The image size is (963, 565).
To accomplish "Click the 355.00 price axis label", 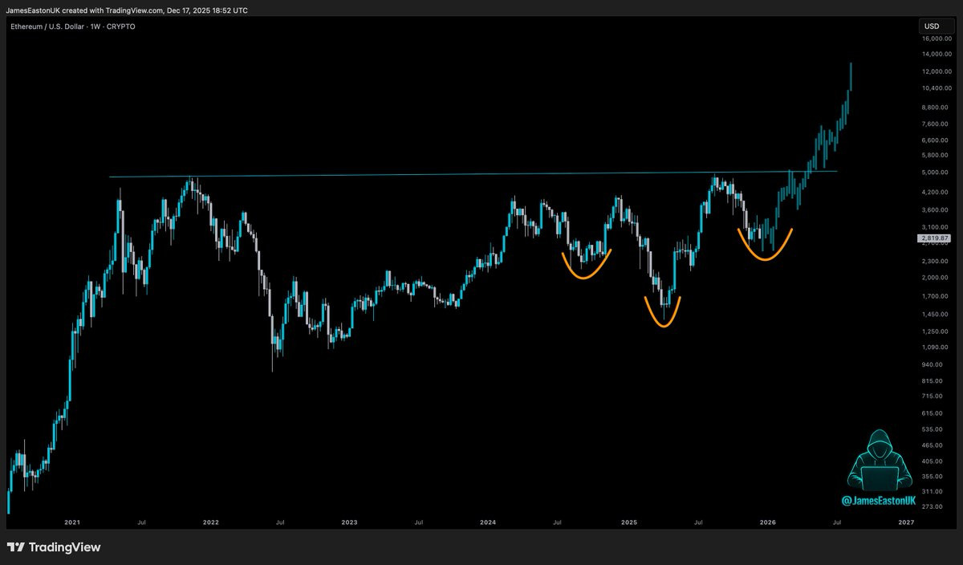I will (934, 476).
